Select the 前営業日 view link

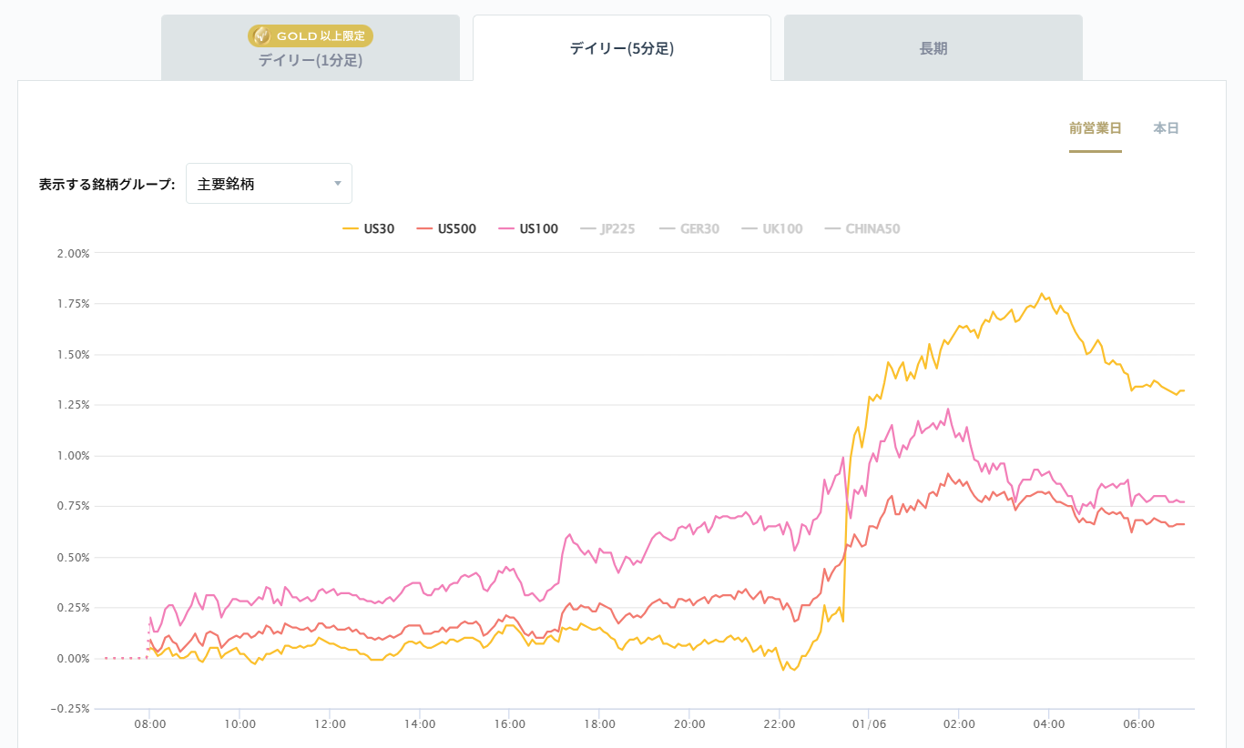click(1096, 128)
